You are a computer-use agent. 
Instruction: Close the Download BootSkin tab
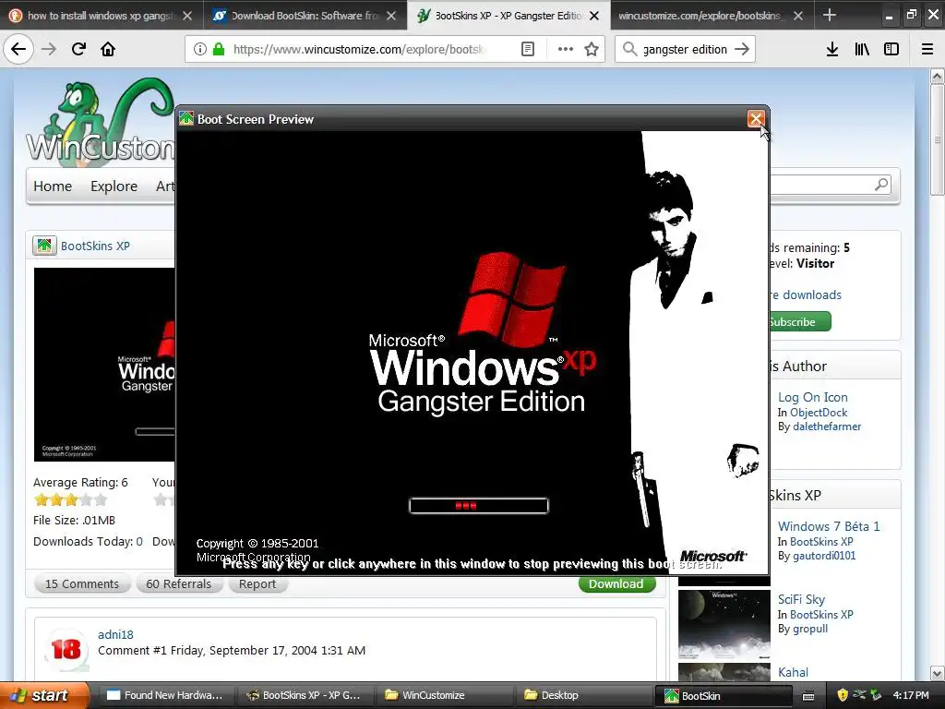click(x=391, y=16)
